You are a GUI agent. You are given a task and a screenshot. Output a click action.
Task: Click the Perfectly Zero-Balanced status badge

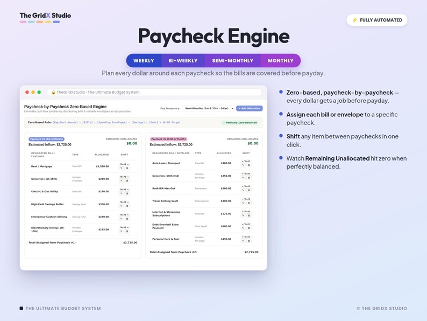point(240,123)
